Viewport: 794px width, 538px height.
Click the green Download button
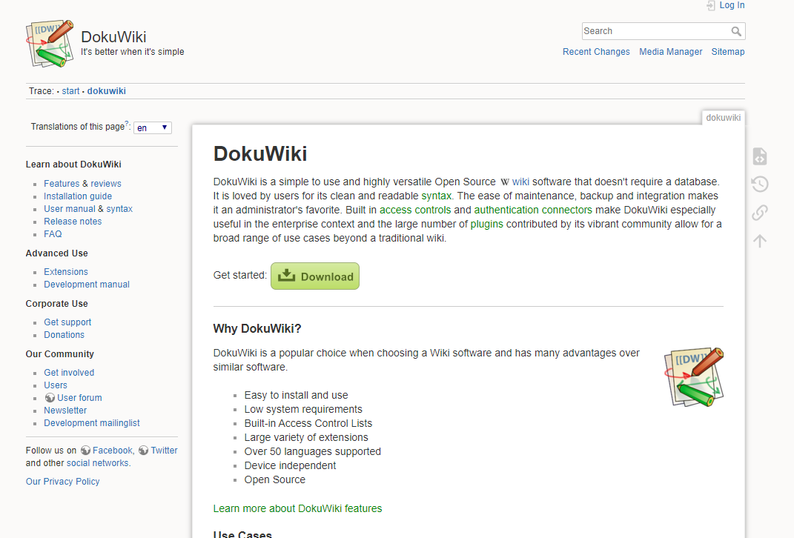[x=315, y=276]
